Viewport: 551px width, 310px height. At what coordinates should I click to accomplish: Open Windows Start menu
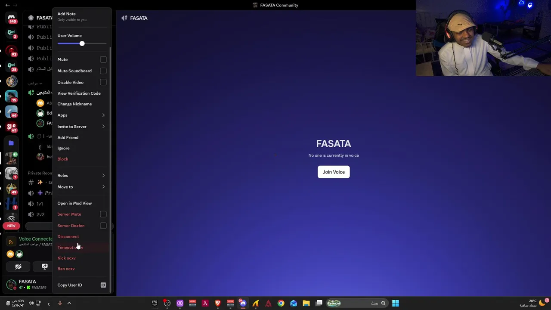coord(396,303)
